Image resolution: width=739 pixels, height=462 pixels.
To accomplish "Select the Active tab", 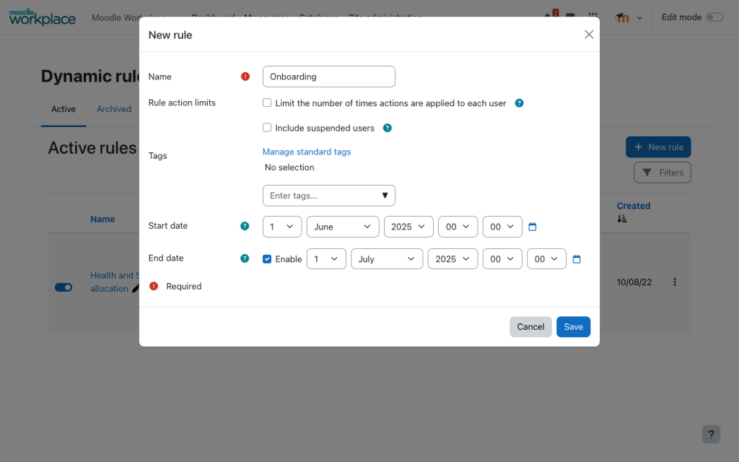I will pyautogui.click(x=64, y=109).
